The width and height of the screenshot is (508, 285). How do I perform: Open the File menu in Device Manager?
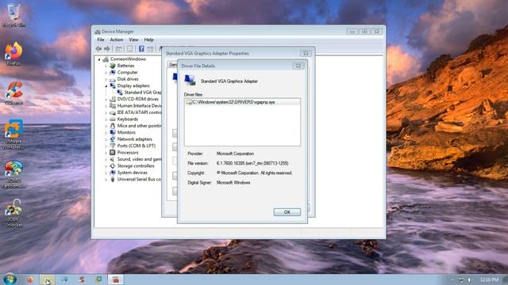tap(101, 40)
